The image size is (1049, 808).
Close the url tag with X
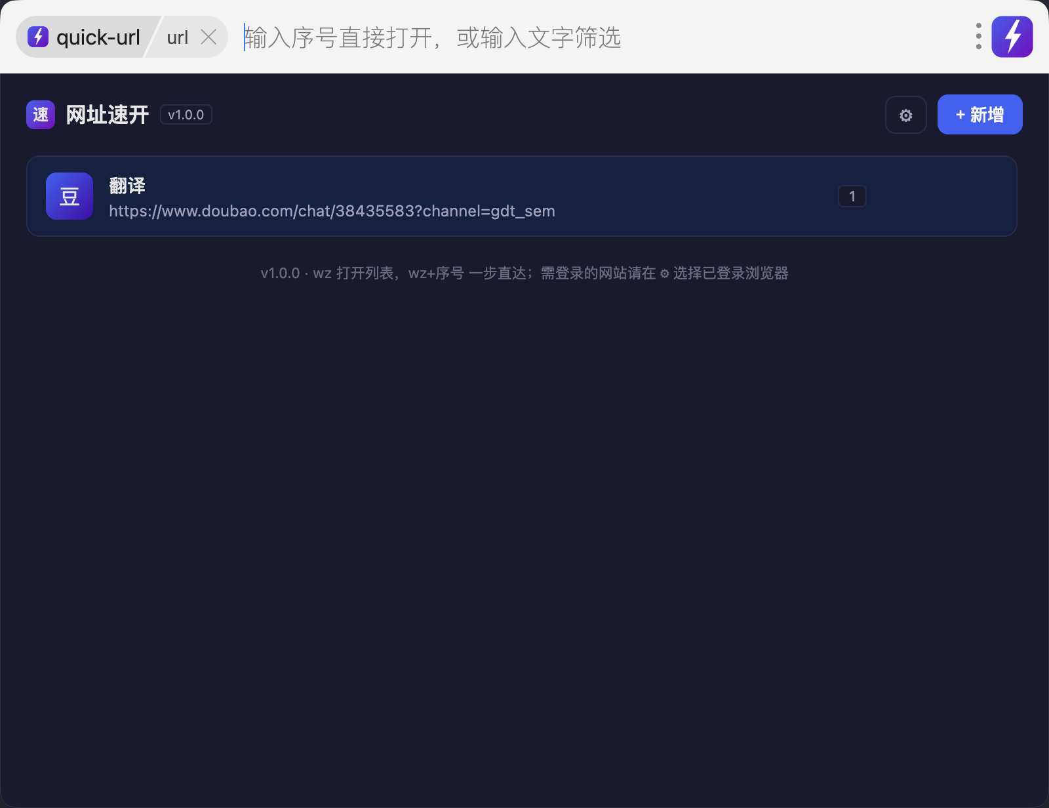(208, 37)
